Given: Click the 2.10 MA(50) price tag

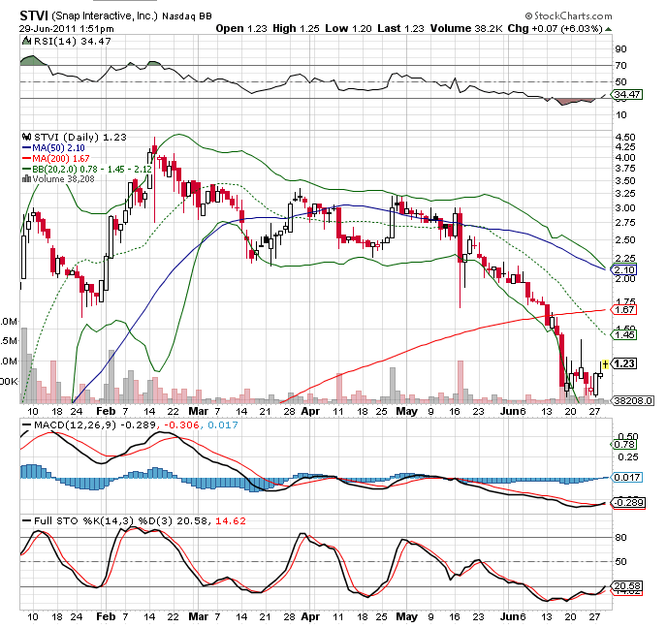Looking at the screenshot, I should point(627,269).
